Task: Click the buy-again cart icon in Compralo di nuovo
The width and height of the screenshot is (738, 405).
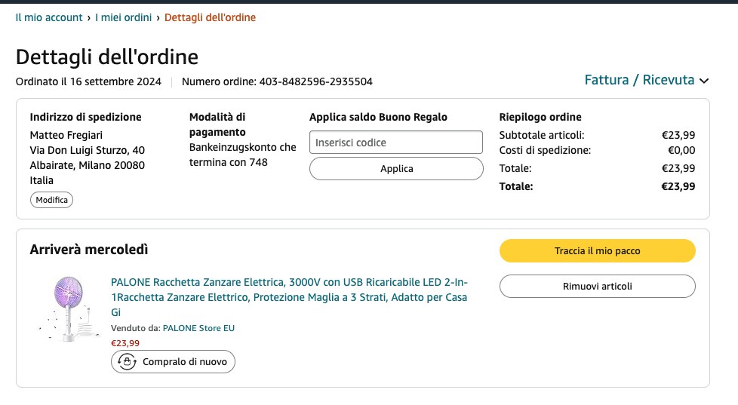Action: [x=127, y=362]
